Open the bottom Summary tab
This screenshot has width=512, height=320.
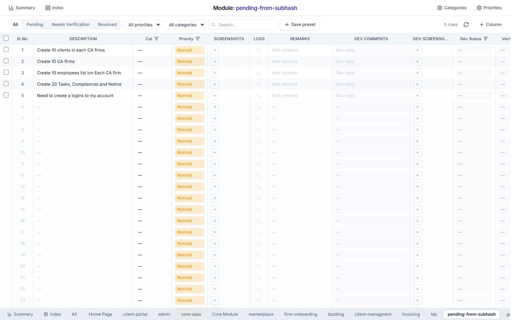[20, 314]
